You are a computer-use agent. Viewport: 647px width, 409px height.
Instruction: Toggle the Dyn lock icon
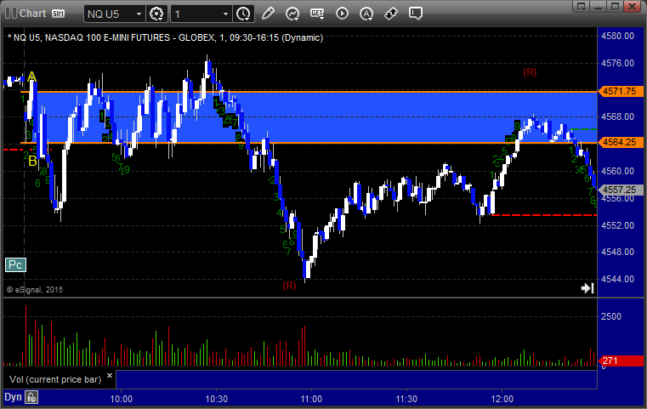31,397
